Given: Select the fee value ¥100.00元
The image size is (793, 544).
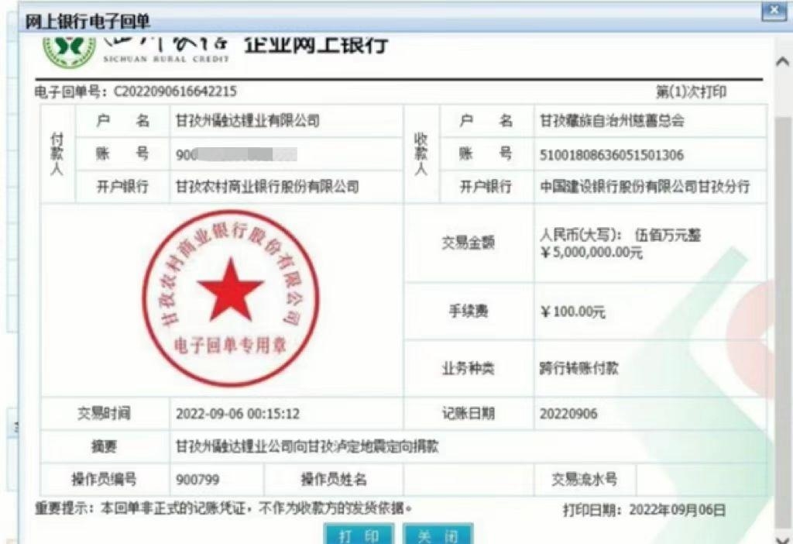Looking at the screenshot, I should click(572, 312).
